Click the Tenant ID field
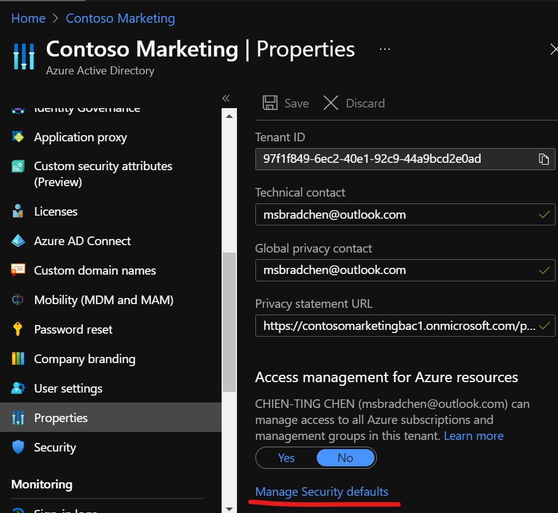558x513 pixels. 405,159
